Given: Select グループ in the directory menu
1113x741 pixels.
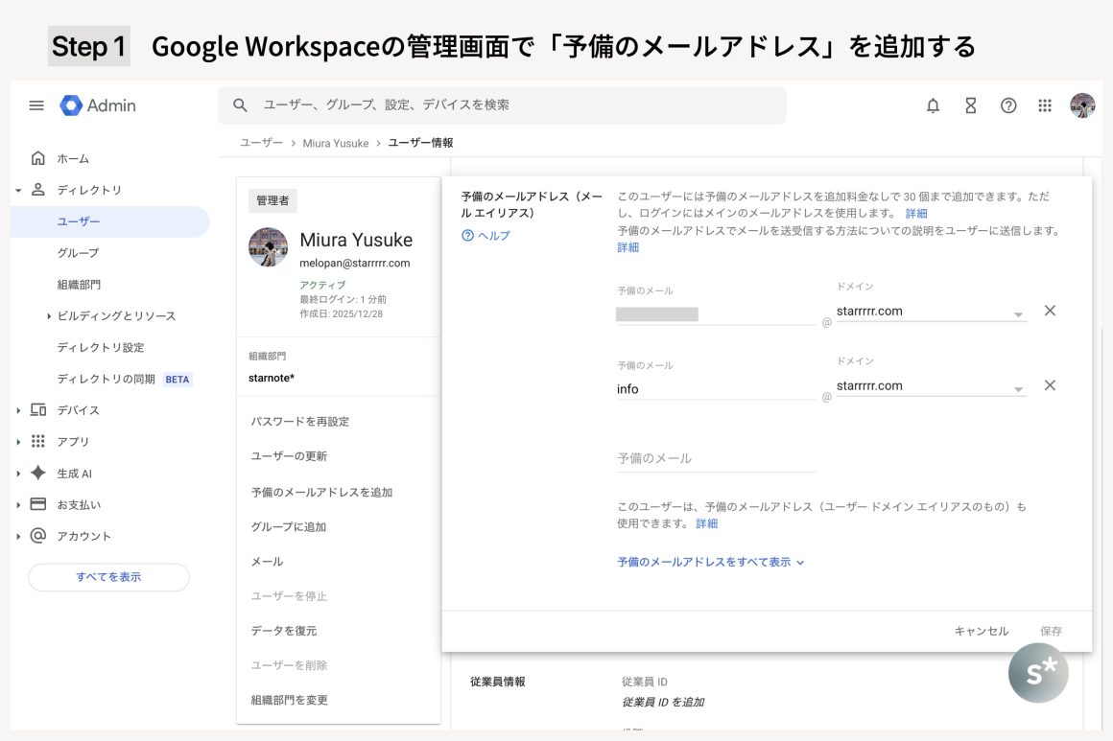Looking at the screenshot, I should 78,253.
